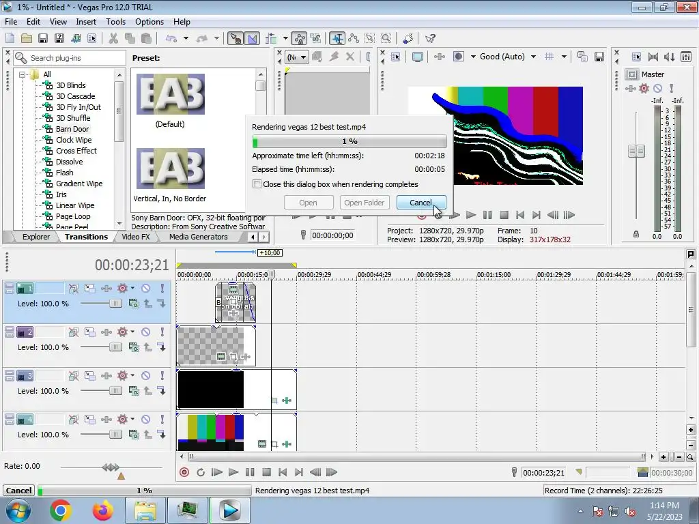Click the Overlays grid icon in preview
Screen dimensions: 699x524
pyautogui.click(x=550, y=57)
